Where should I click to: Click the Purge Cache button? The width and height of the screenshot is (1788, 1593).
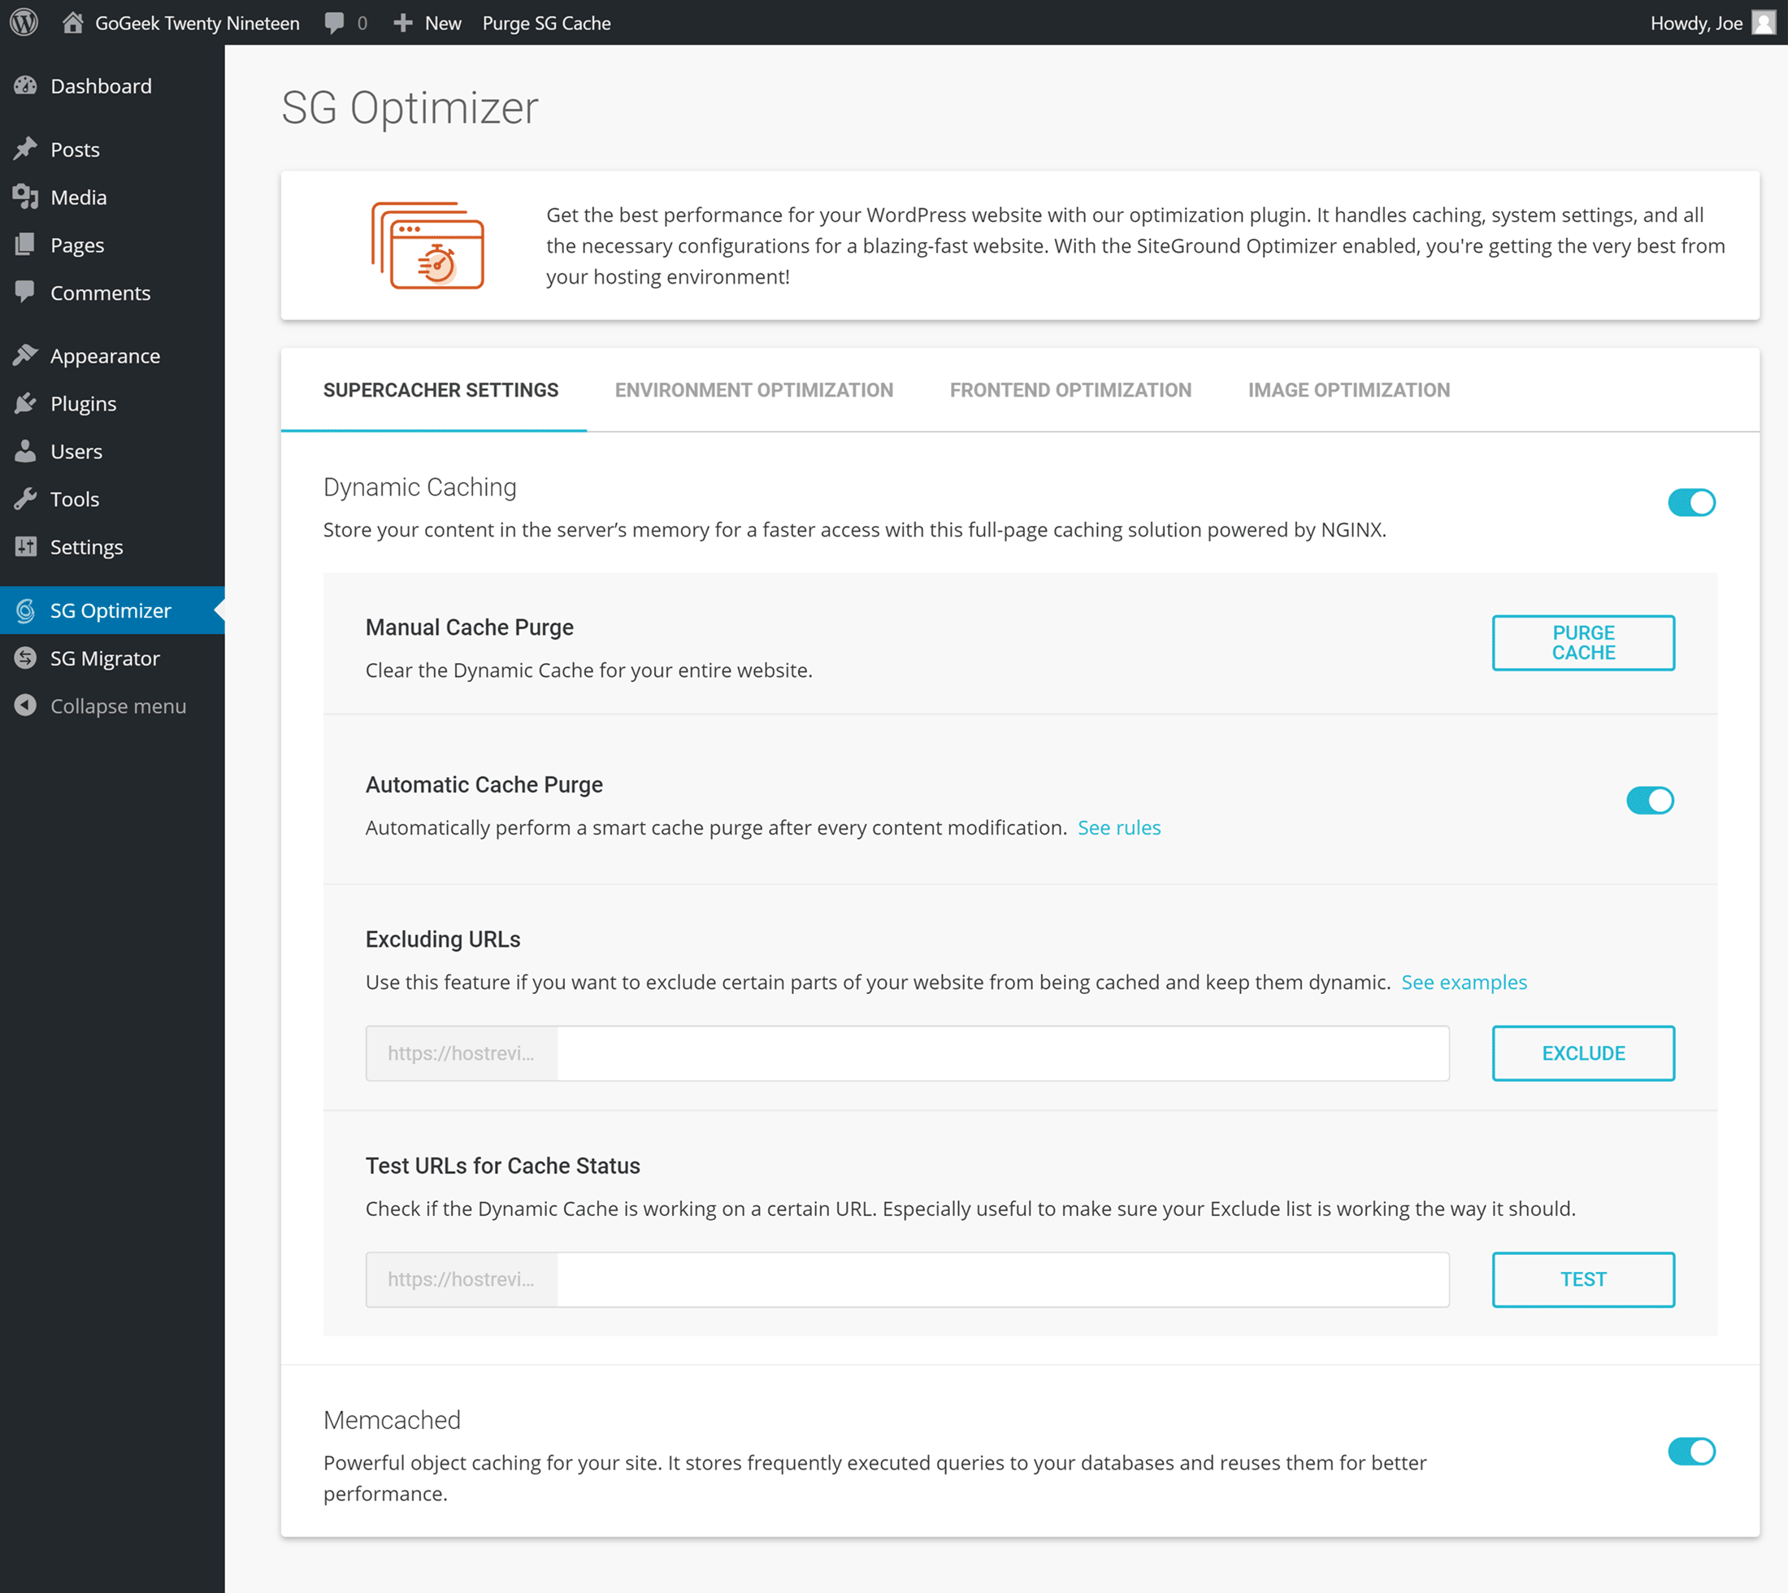[x=1583, y=642]
